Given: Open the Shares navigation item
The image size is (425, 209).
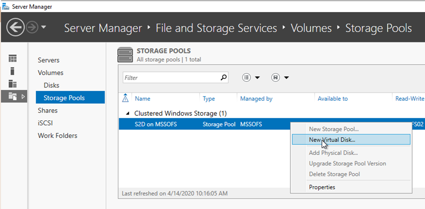Looking at the screenshot, I should [47, 110].
